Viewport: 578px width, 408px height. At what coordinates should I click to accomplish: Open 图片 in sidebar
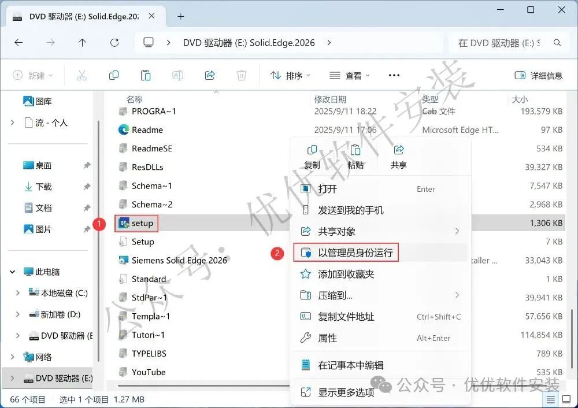pos(38,229)
